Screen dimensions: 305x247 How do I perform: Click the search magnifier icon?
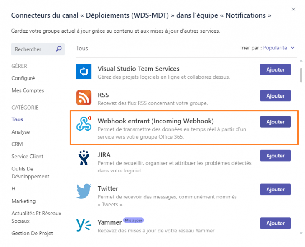(58, 49)
